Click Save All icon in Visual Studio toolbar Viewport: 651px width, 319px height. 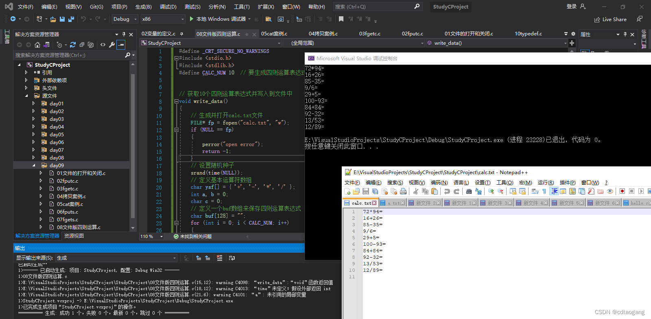pos(71,19)
